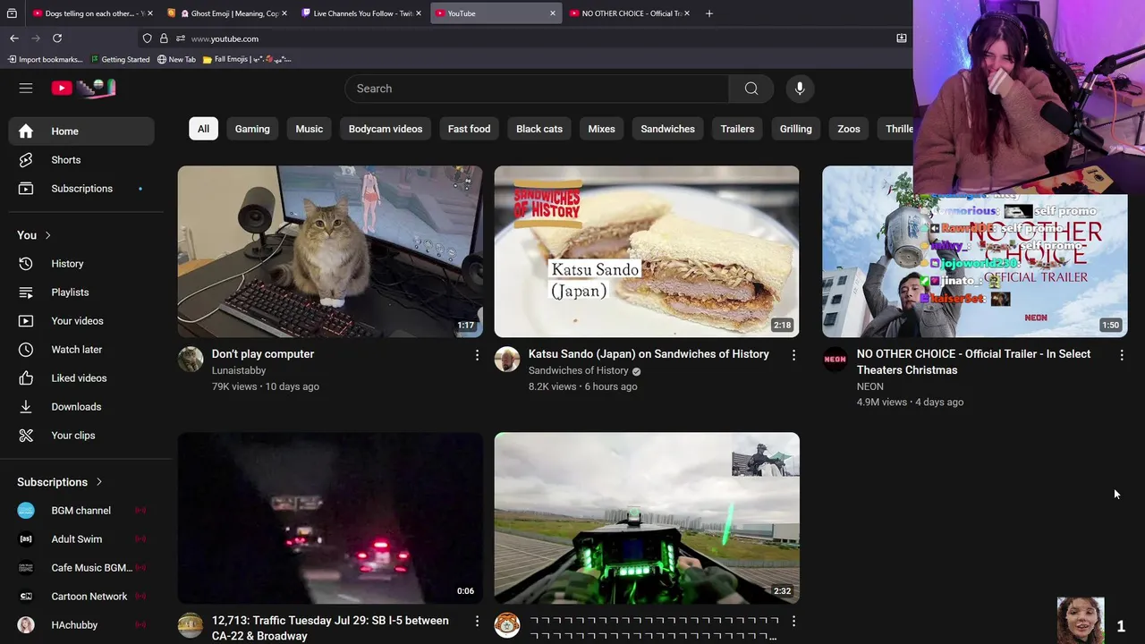Close the current YouTube browser tab
The width and height of the screenshot is (1145, 644).
coord(552,13)
